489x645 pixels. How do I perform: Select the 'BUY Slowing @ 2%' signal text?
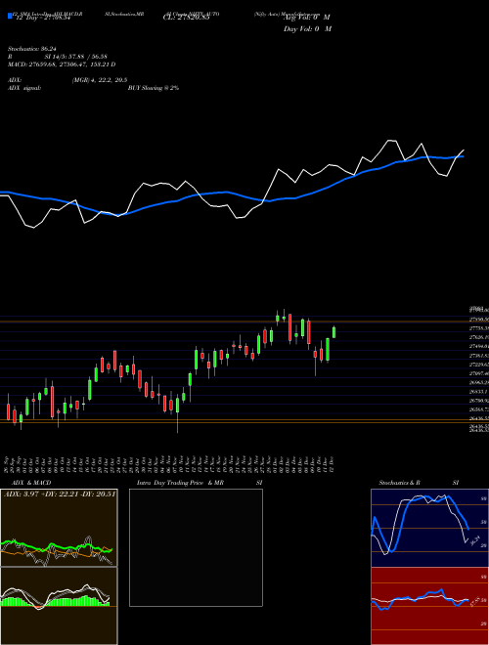(x=154, y=88)
